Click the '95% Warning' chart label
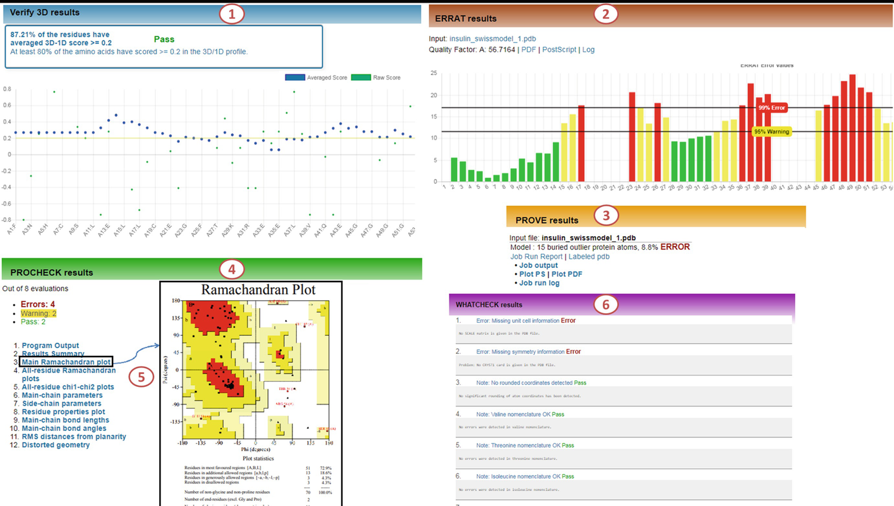The height and width of the screenshot is (506, 894). [771, 131]
